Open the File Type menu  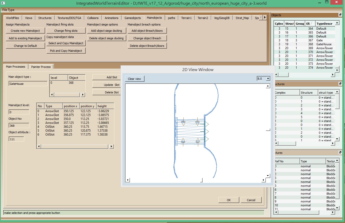click(8, 10)
